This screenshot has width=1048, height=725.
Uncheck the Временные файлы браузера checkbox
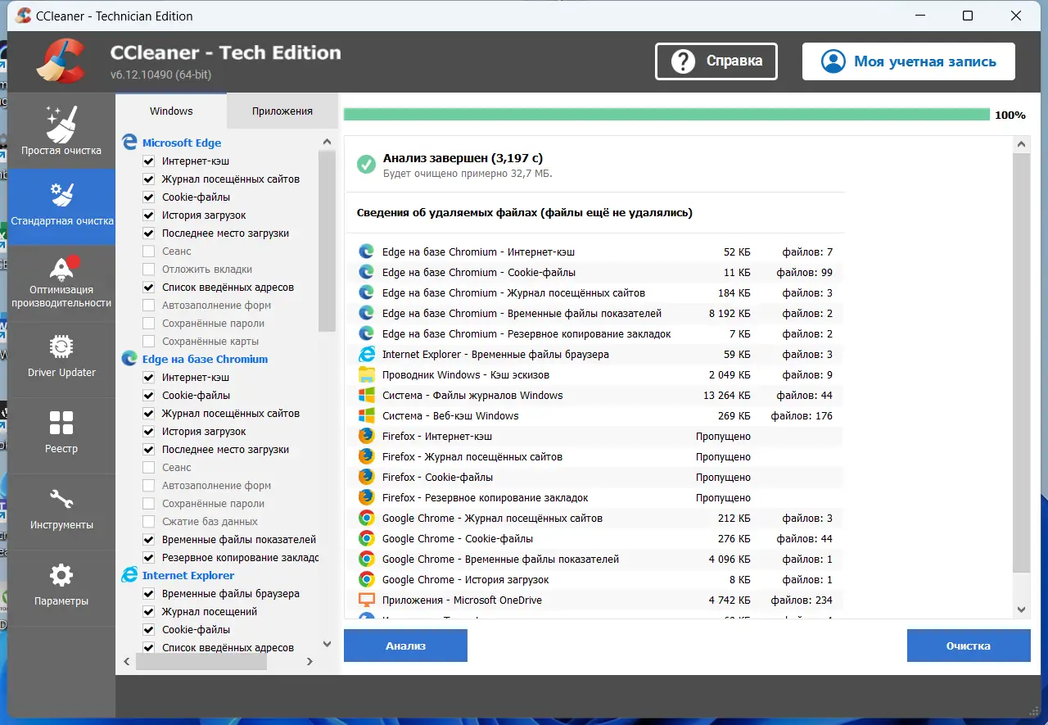148,594
